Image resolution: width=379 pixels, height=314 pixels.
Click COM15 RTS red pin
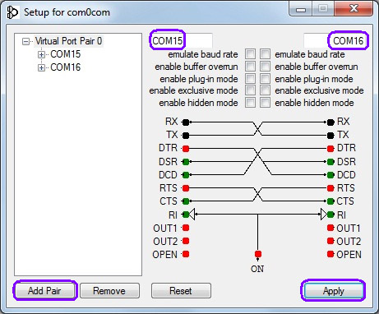coord(186,188)
